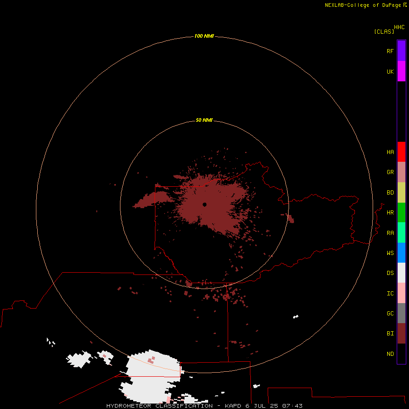The height and width of the screenshot is (409, 409).
Task: Select the GR dusty-pink legend swatch
Action: pos(401,172)
